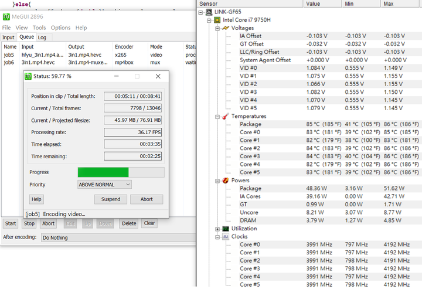The image size is (422, 289).
Task: Click the Encoder column header
Action: [130, 47]
